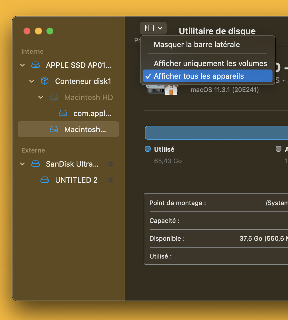Eject the UNTITLED 2 volume

(110, 180)
